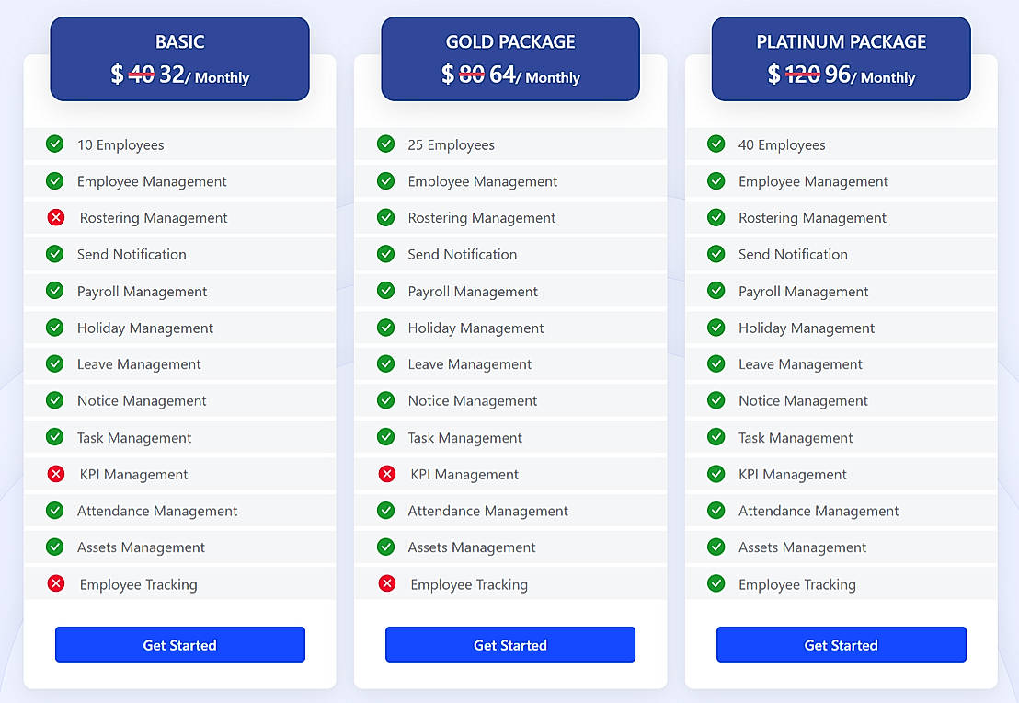Click green check beside Basic Leave Management
The height and width of the screenshot is (703, 1019).
[x=55, y=363]
